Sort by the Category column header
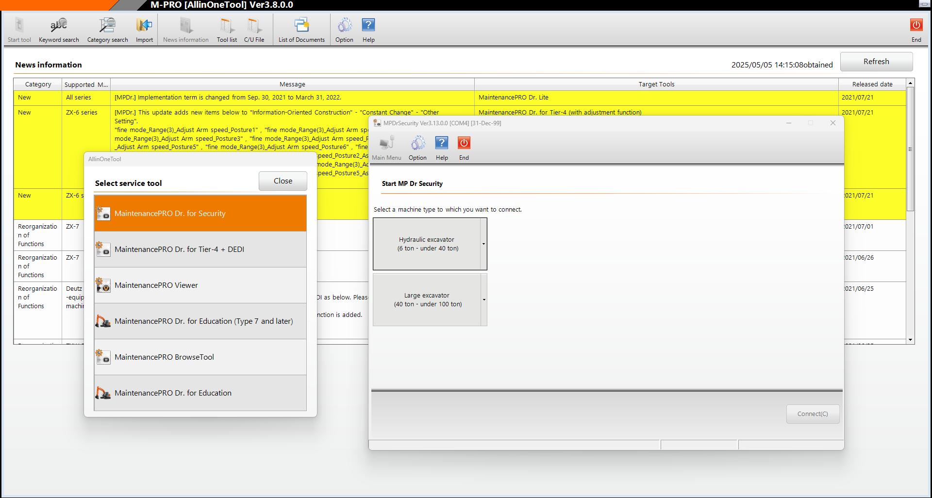 pyautogui.click(x=38, y=84)
